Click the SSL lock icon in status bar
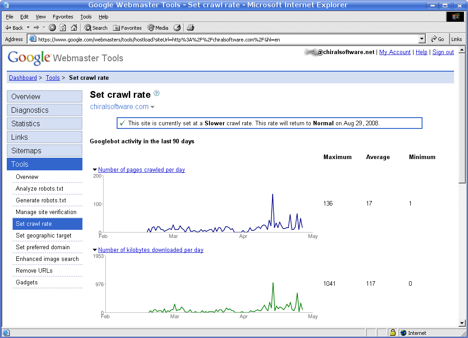This screenshot has height=338, width=468. pos(393,332)
